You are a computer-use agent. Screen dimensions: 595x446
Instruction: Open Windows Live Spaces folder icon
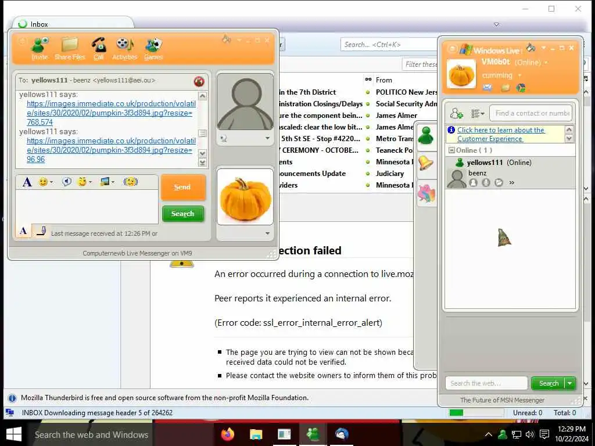(505, 88)
